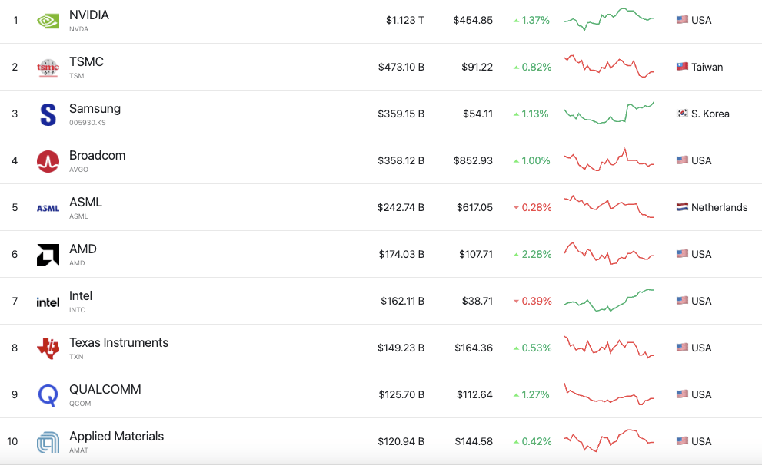Open the Intel company link
Image resolution: width=762 pixels, height=465 pixels.
pyautogui.click(x=81, y=295)
